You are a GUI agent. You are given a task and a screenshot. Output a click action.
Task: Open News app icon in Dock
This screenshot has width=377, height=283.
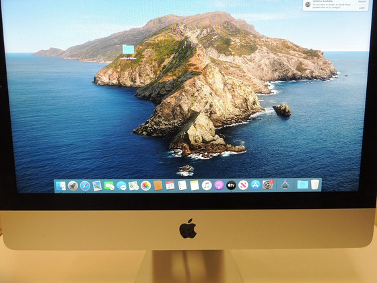pos(243,185)
